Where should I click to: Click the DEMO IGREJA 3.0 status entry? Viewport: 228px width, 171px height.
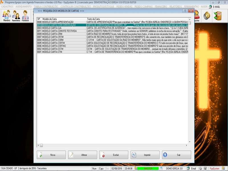174,168
